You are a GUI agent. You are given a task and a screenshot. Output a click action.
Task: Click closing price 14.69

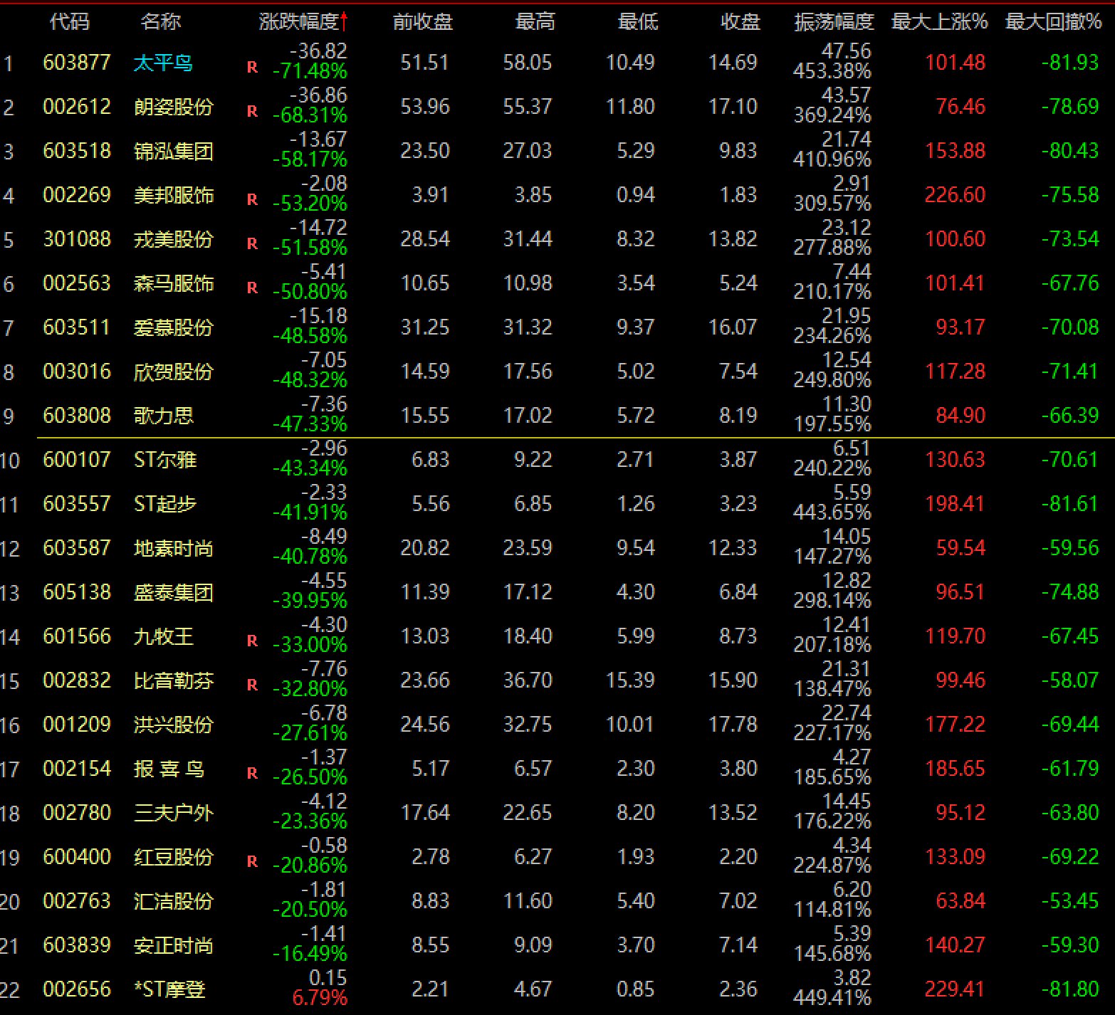pyautogui.click(x=733, y=63)
